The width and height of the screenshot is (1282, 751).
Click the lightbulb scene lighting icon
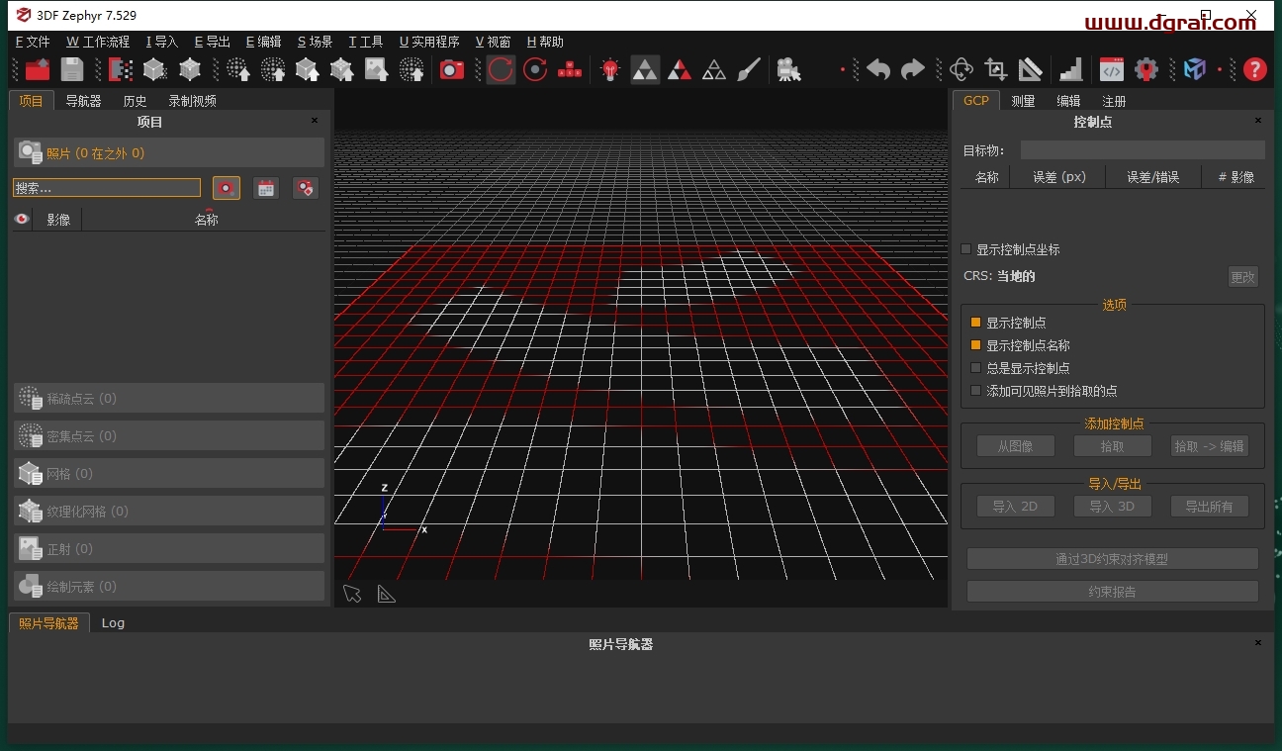pos(609,69)
